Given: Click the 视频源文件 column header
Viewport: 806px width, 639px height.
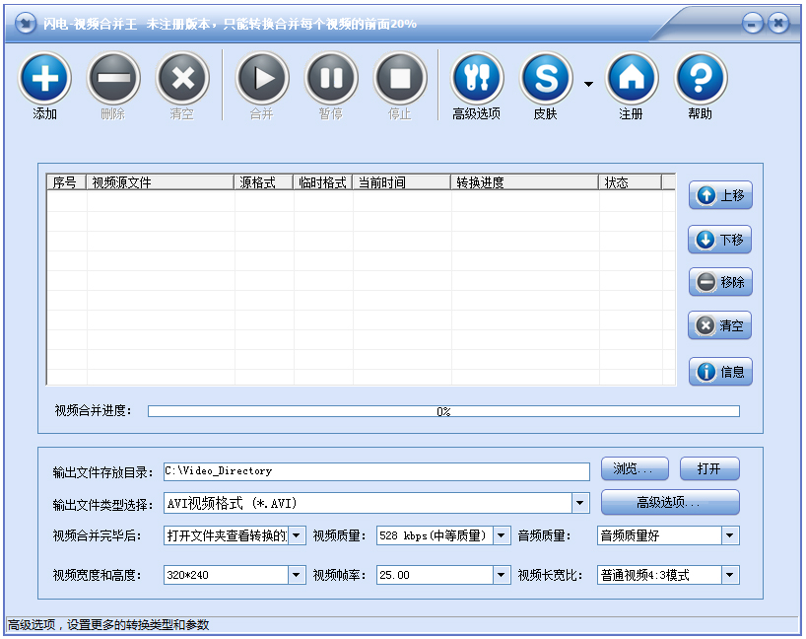Looking at the screenshot, I should tap(161, 182).
